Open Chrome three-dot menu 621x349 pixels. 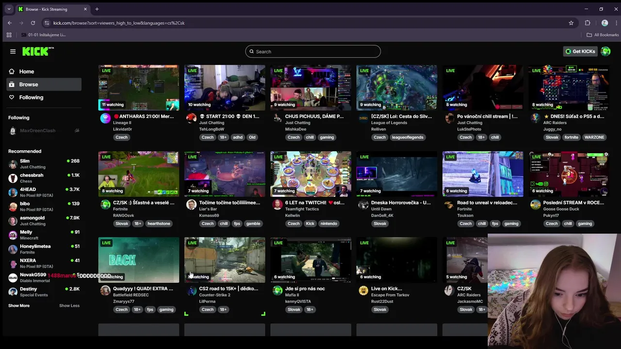617,23
